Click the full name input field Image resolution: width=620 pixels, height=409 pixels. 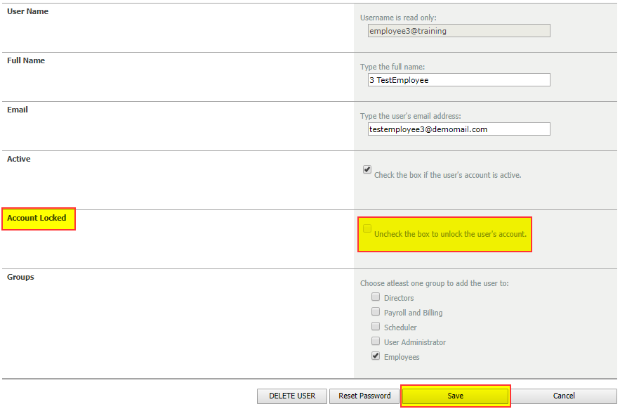[x=459, y=79]
